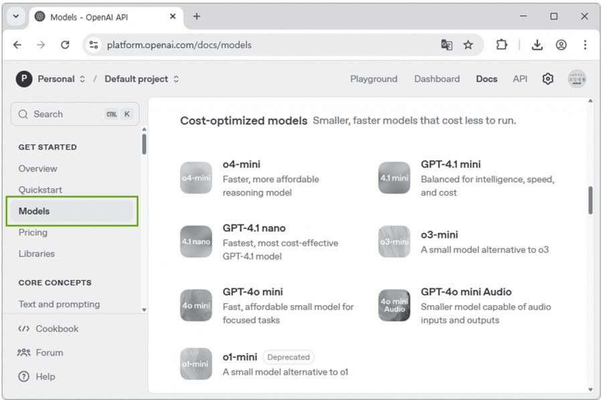Open the Chrome profile icon
This screenshot has height=400, width=602.
click(561, 45)
